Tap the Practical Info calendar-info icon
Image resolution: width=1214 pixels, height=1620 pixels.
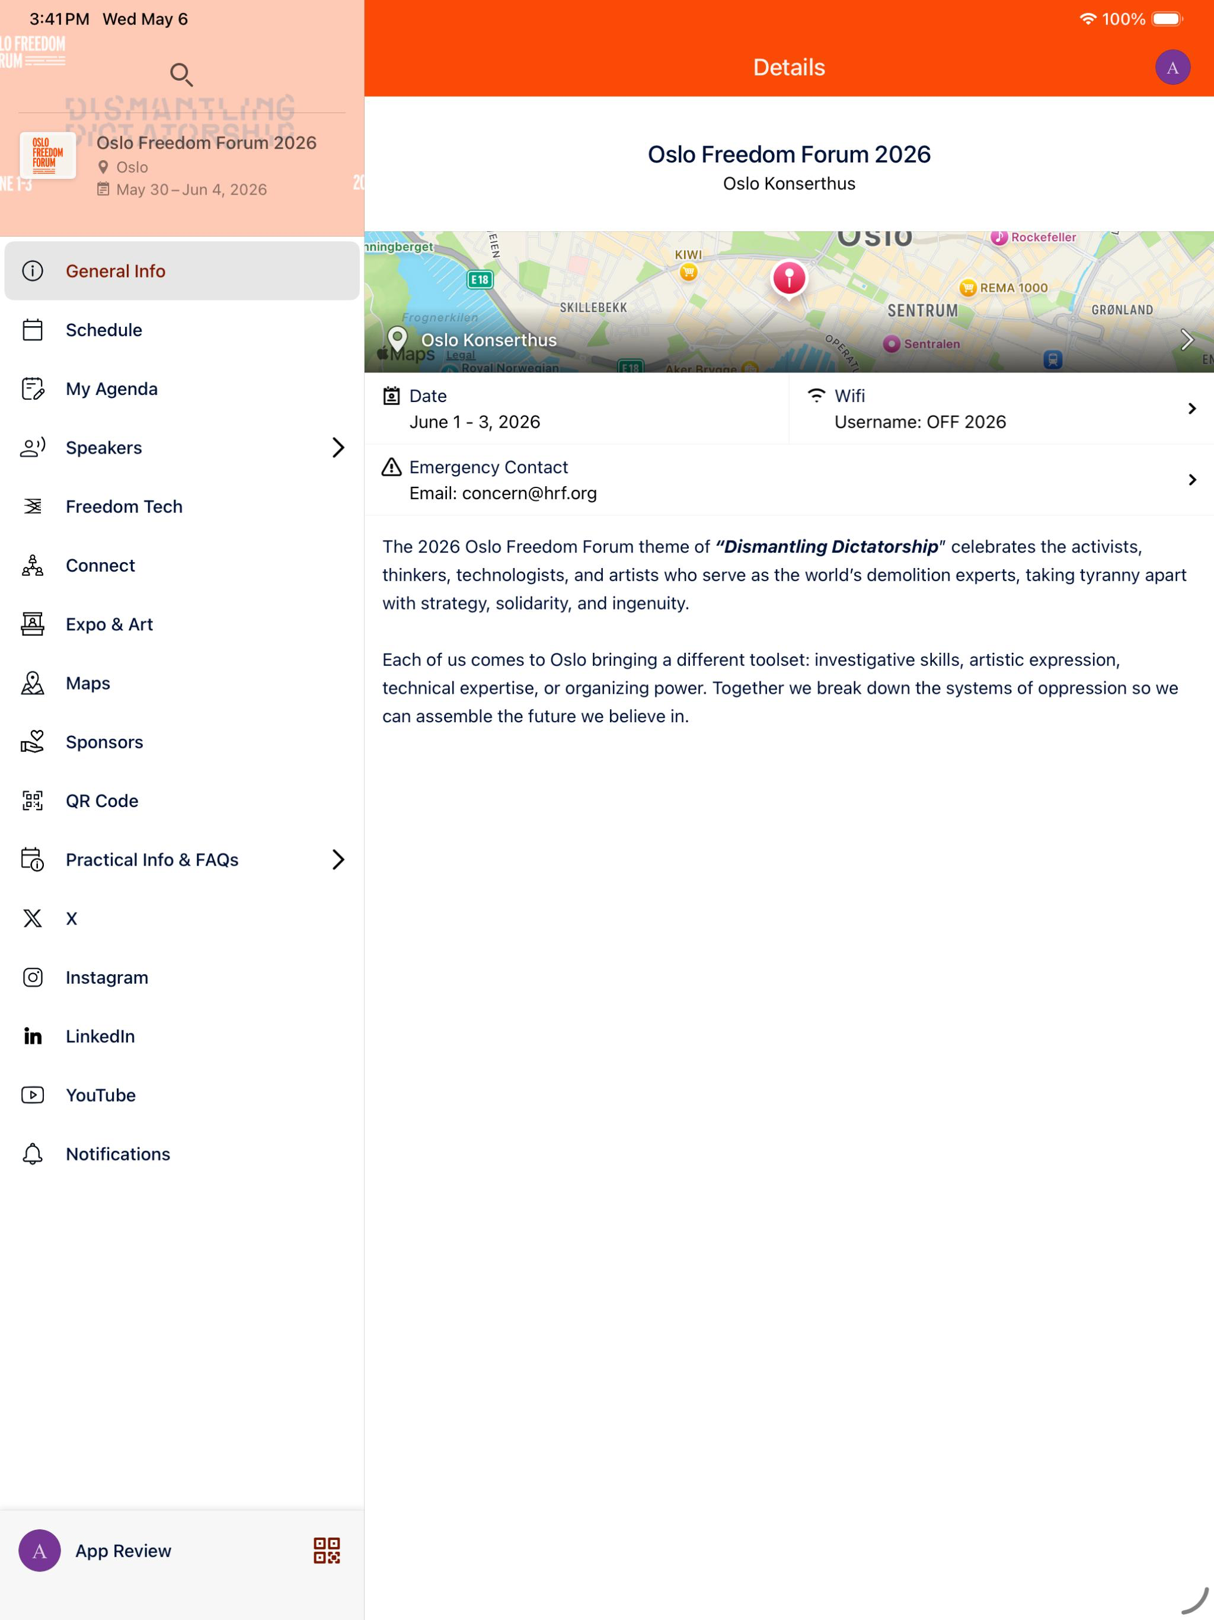[33, 859]
